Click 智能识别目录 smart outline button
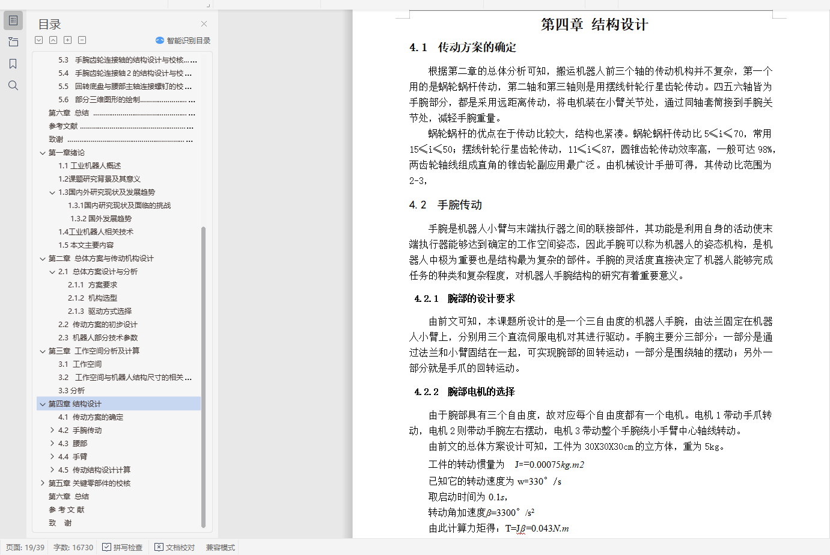The width and height of the screenshot is (830, 555). tap(183, 40)
